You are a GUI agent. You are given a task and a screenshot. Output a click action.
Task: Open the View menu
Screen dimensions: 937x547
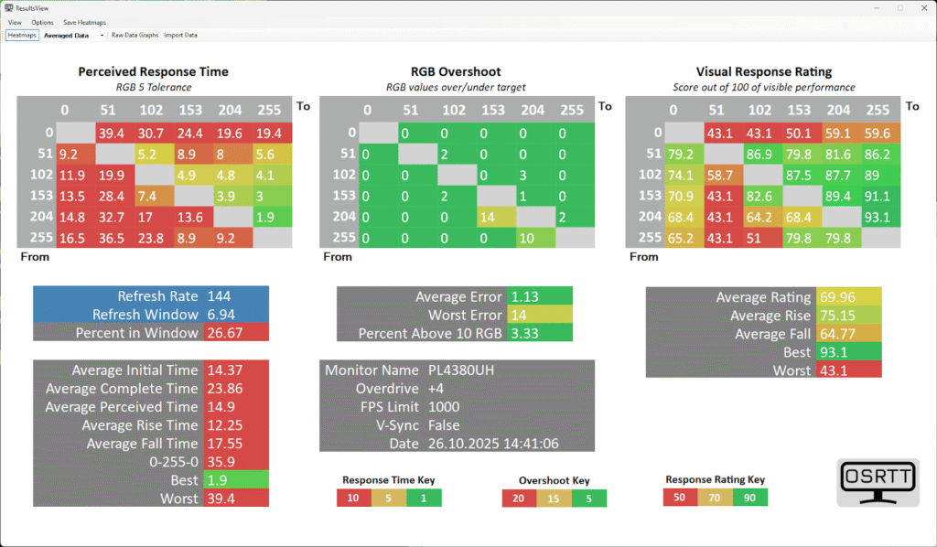point(15,22)
